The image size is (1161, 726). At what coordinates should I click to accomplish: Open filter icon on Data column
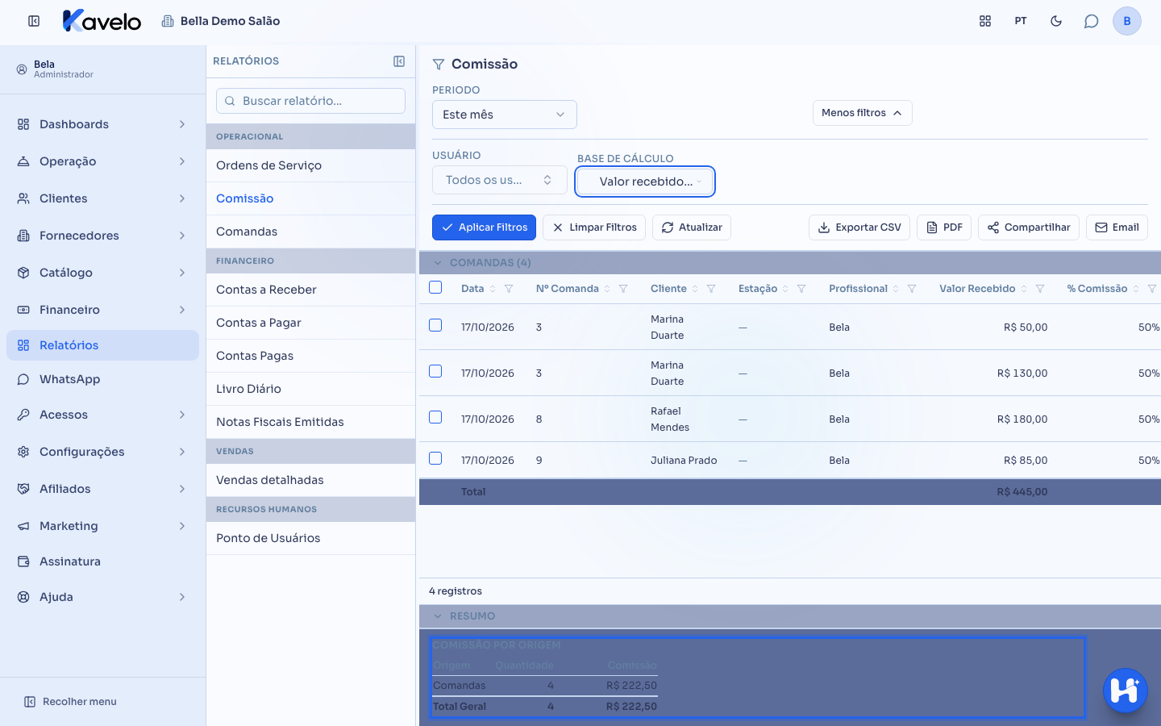(x=509, y=289)
